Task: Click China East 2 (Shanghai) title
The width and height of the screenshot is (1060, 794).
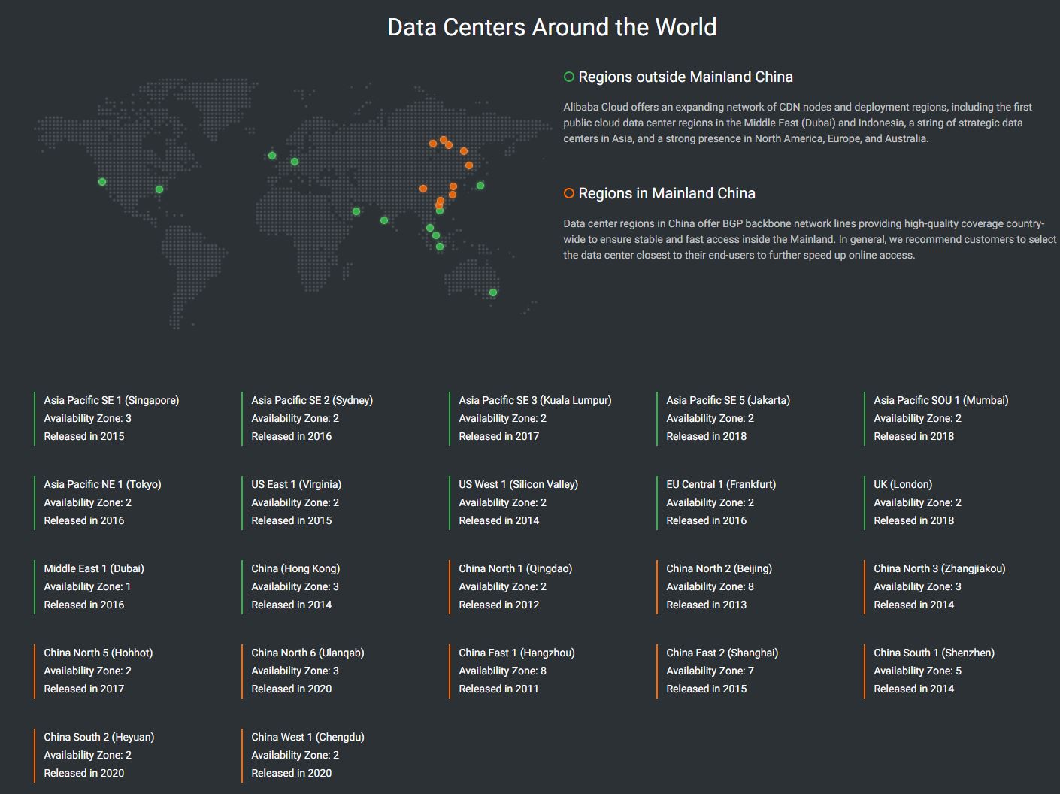Action: point(722,653)
